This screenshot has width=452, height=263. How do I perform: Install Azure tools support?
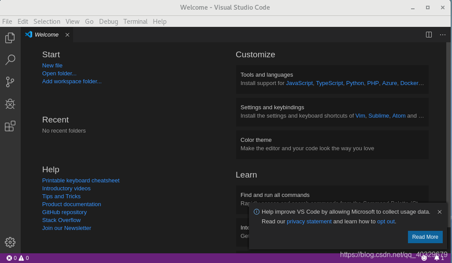389,83
